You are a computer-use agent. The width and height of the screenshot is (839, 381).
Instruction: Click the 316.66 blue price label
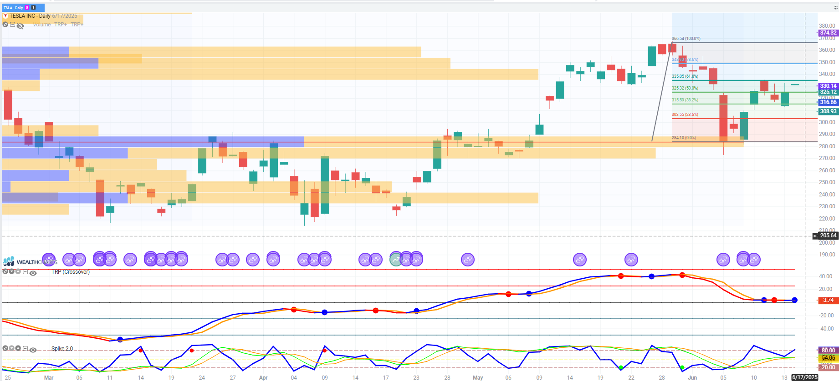click(x=828, y=102)
